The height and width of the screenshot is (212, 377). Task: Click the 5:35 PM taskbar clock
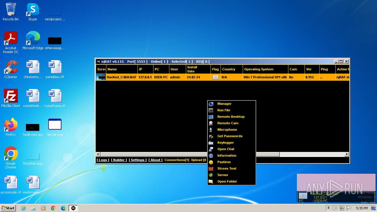[x=362, y=208]
